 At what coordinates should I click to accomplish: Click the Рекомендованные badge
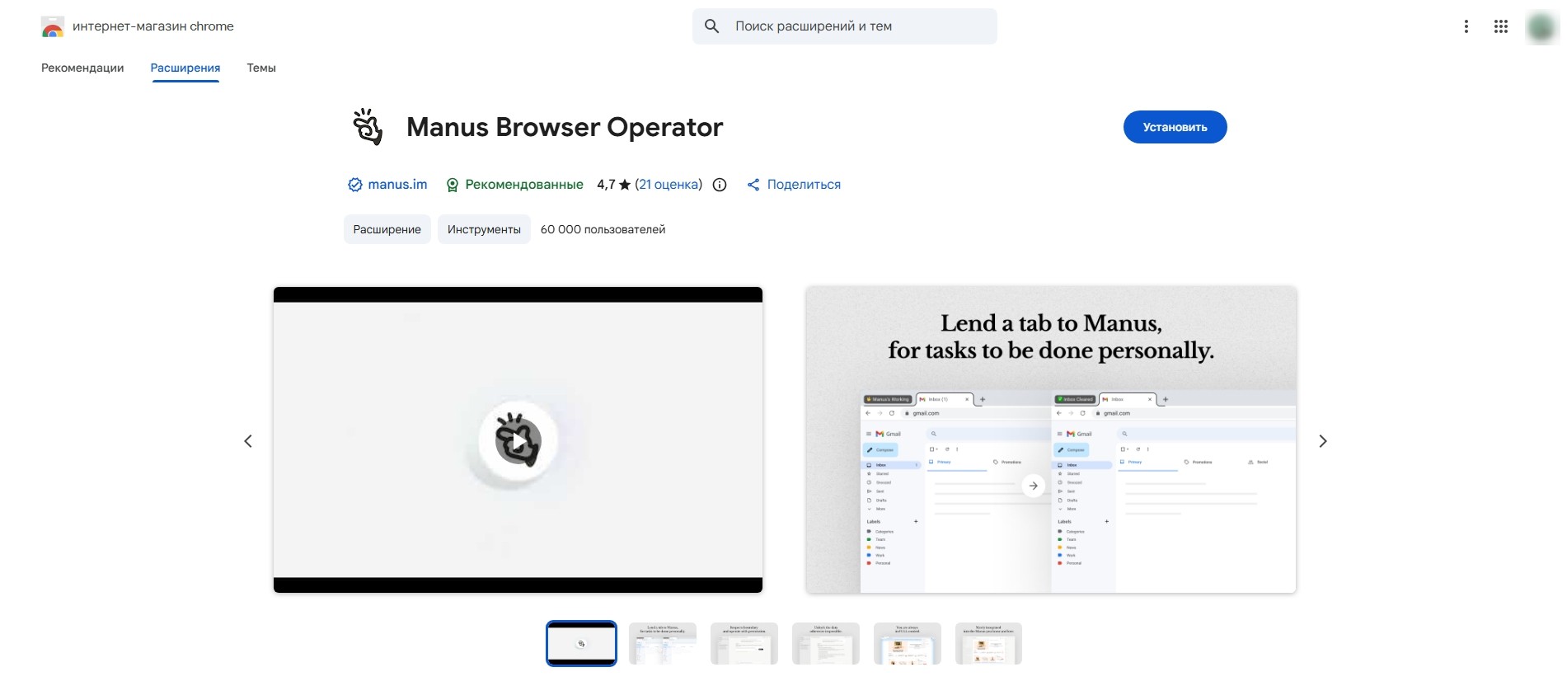pos(514,185)
